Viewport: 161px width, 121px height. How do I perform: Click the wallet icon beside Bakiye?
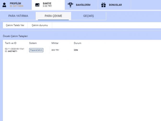[x=37, y=5]
